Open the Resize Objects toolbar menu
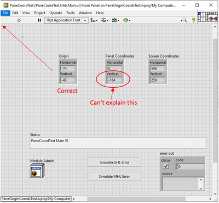This screenshot has width=219, height=203. (x=116, y=20)
